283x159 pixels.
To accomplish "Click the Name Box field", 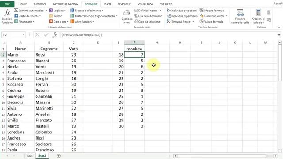I will pos(12,34).
